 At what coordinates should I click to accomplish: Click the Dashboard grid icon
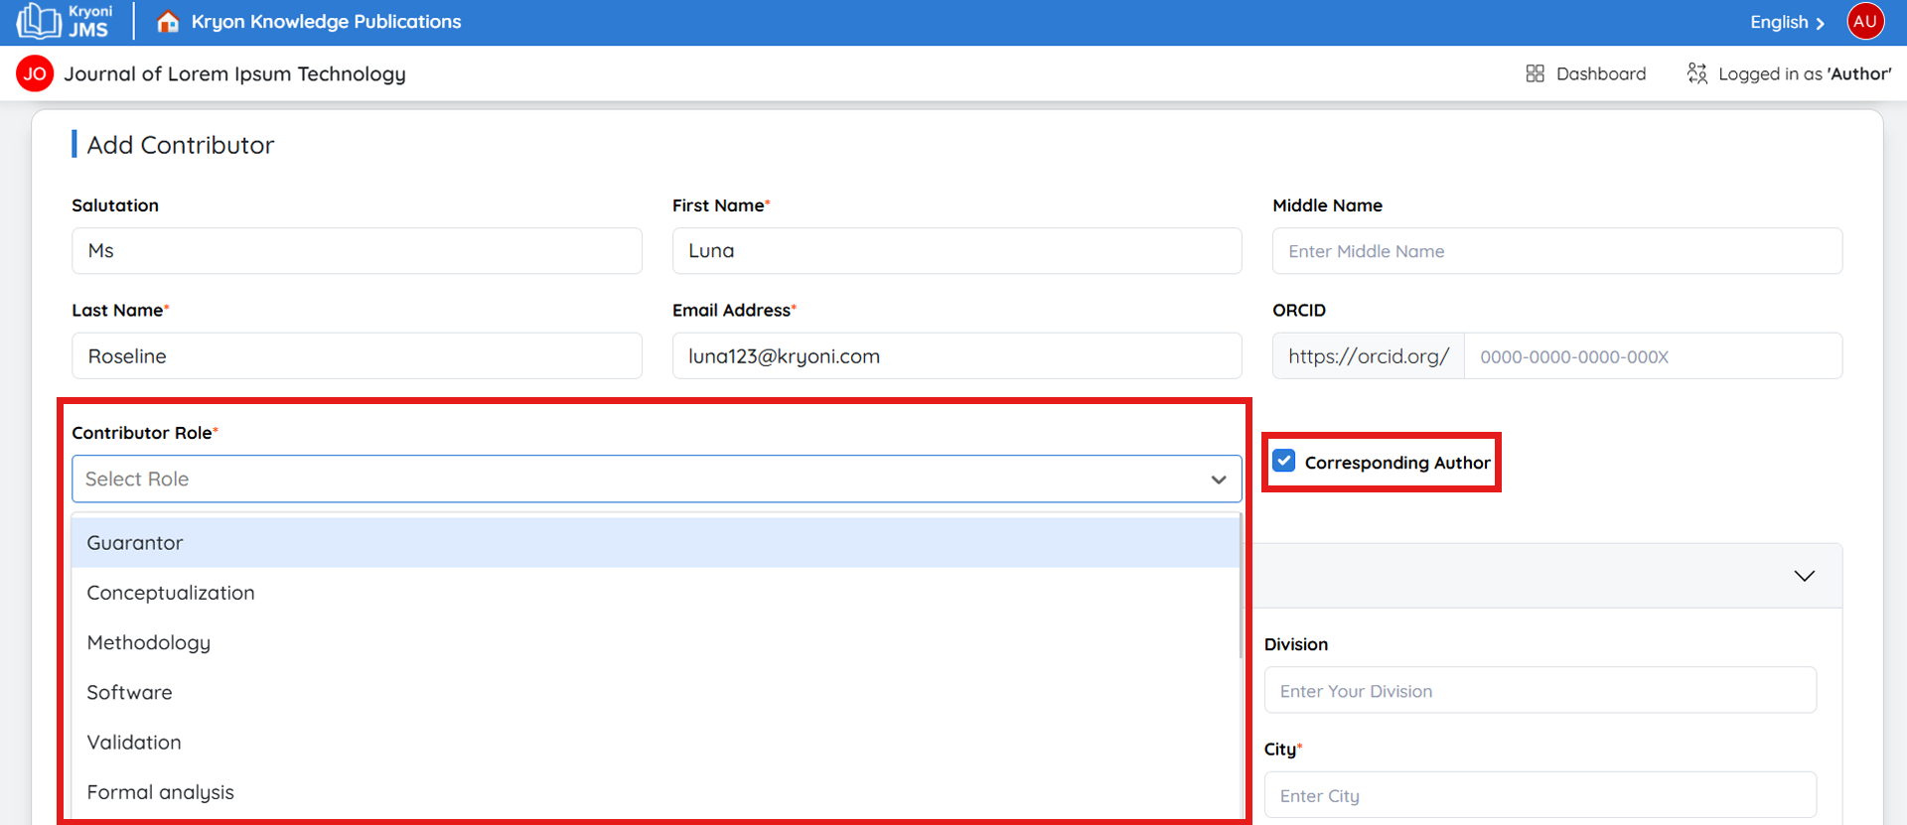point(1535,73)
